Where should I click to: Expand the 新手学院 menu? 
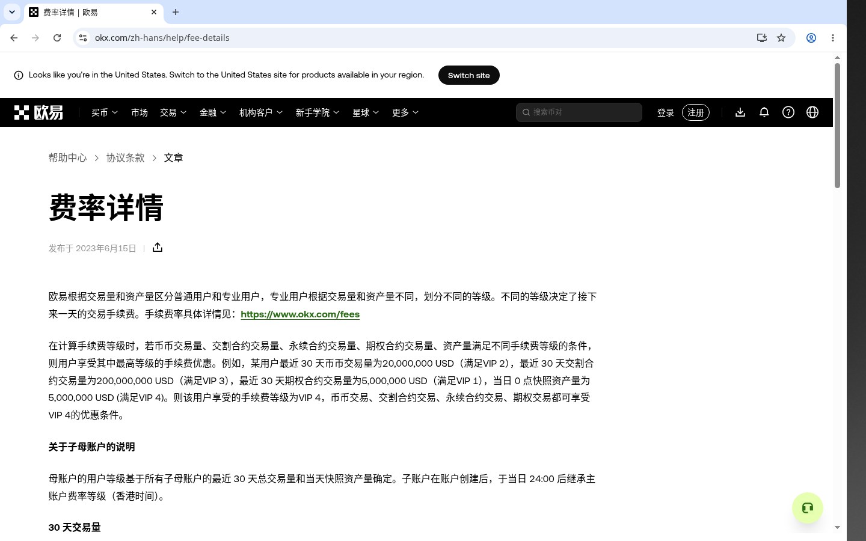318,112
